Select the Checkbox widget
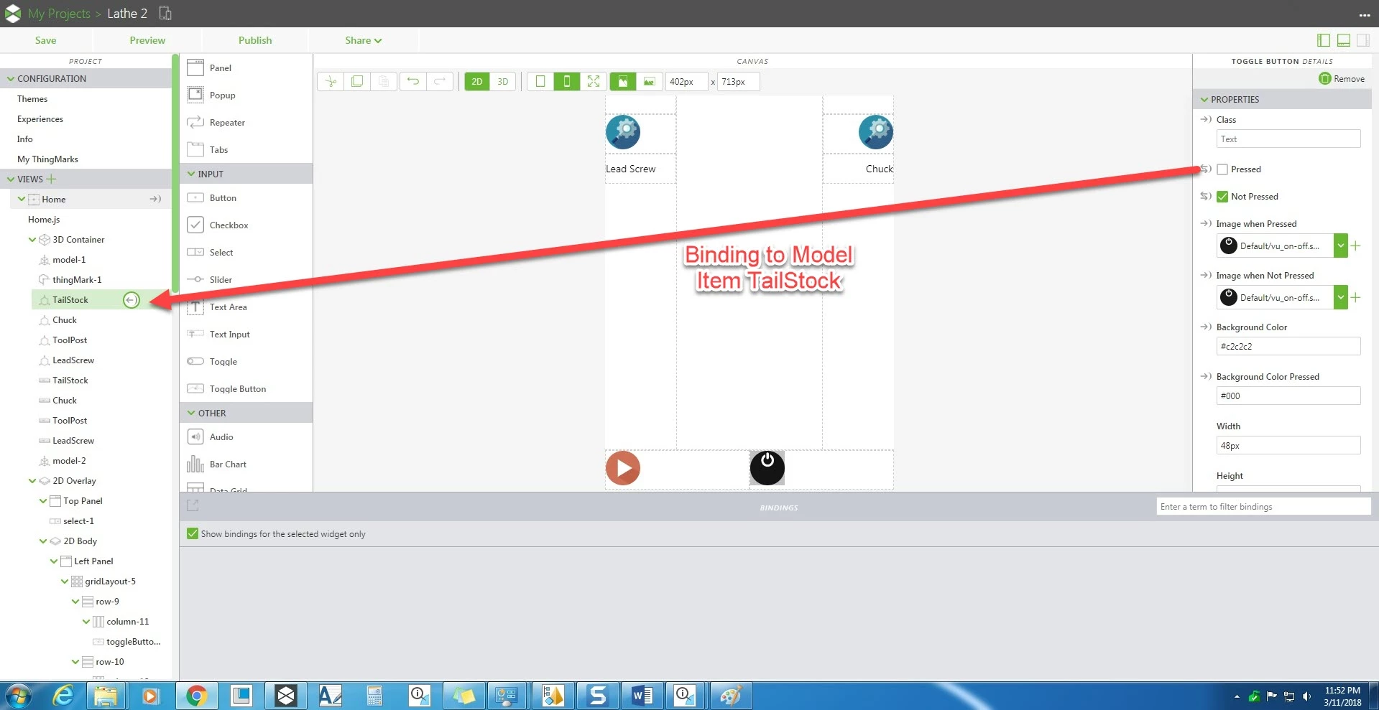The width and height of the screenshot is (1379, 710). point(229,225)
